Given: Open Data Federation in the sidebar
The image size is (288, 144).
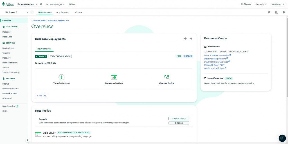Looking at the screenshot, I should coord(10,63).
